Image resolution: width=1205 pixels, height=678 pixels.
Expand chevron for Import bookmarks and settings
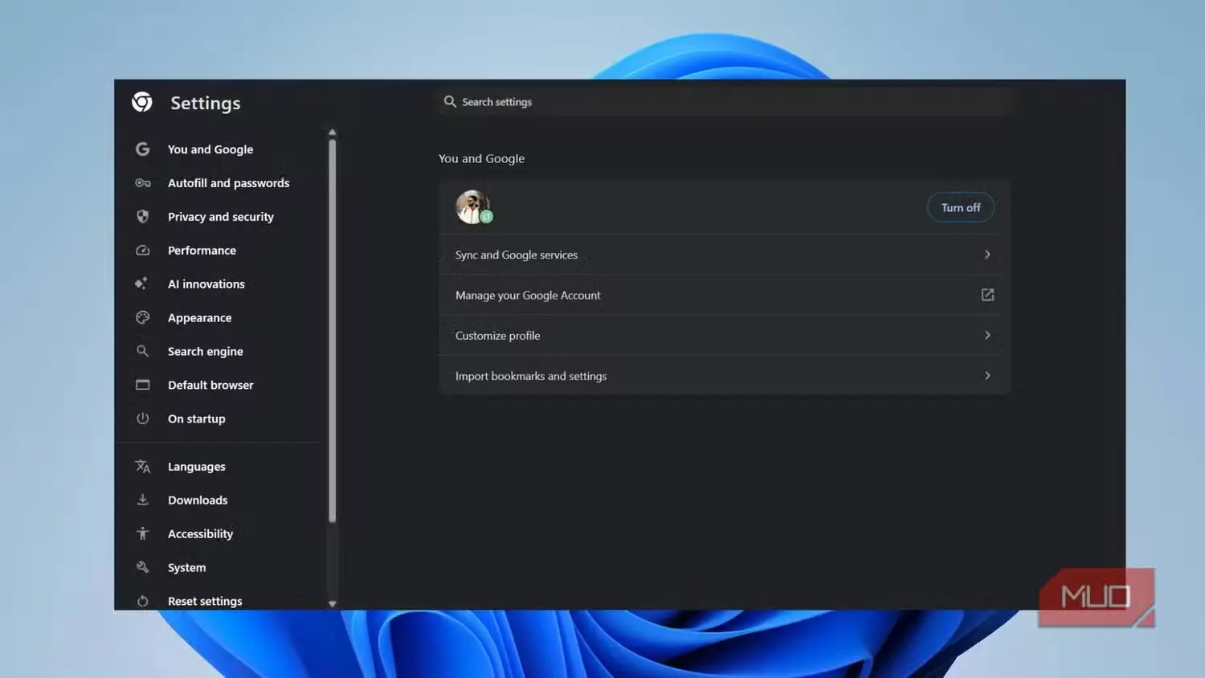click(x=987, y=375)
